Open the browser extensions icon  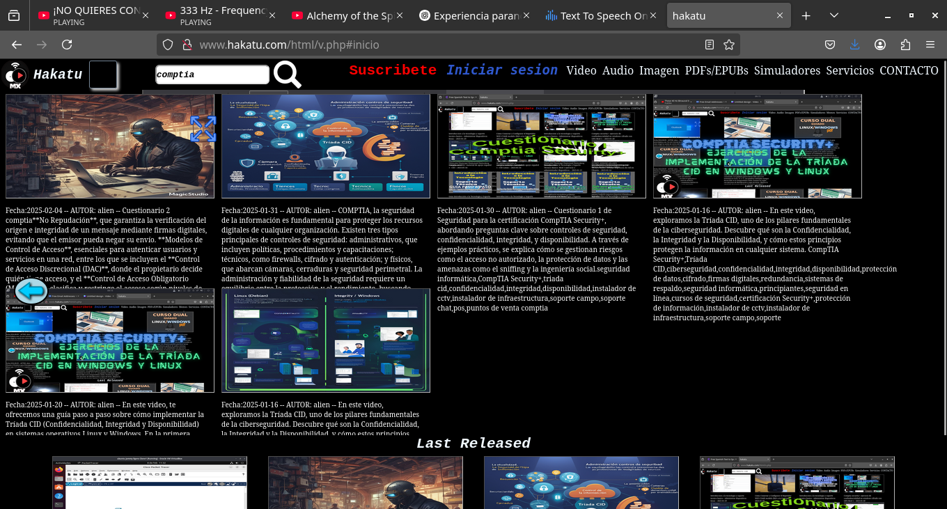coord(905,45)
